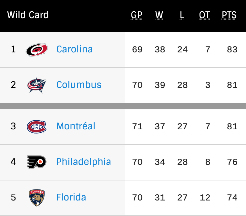
Task: Open the Carolina team page link
Action: (x=74, y=49)
